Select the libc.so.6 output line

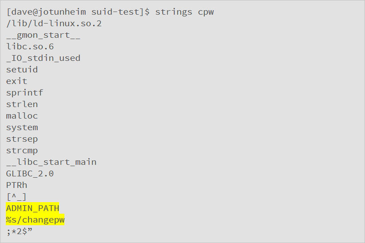point(30,47)
